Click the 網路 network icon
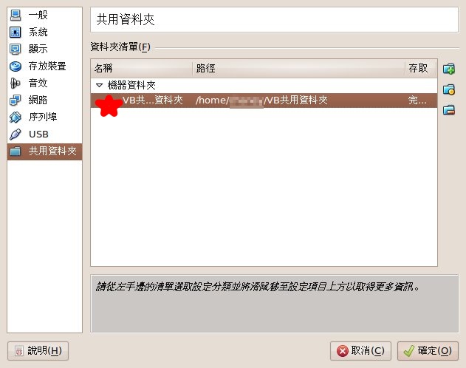The width and height of the screenshot is (466, 368). coord(16,100)
